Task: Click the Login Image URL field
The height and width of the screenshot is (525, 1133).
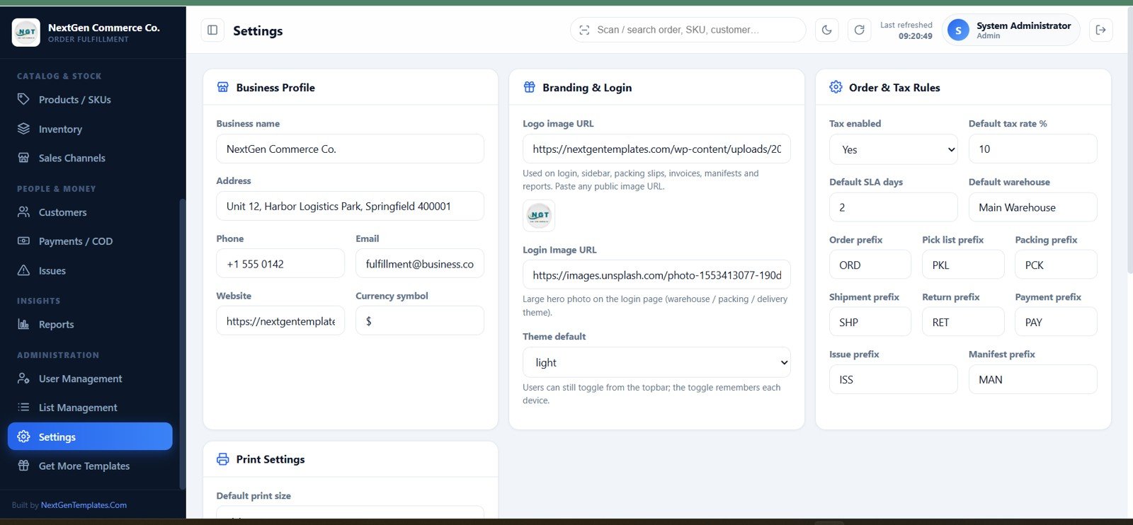Action: click(x=656, y=275)
